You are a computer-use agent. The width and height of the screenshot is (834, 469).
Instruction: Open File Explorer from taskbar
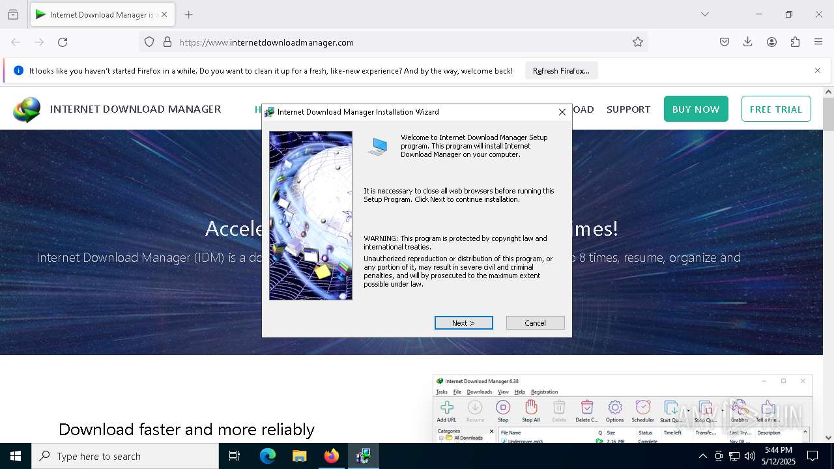(299, 456)
